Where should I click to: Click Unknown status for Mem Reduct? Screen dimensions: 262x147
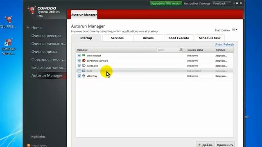pos(192,56)
